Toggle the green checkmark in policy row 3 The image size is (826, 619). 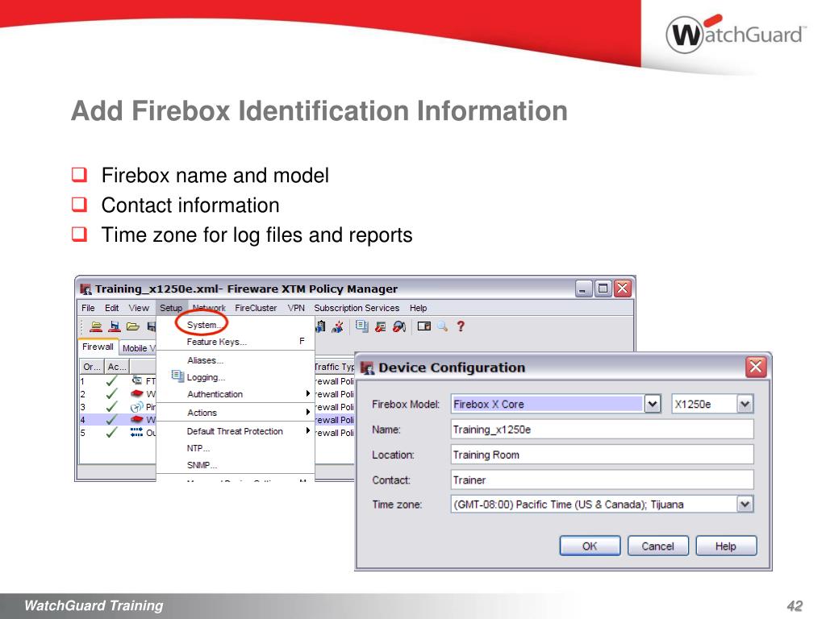(111, 407)
